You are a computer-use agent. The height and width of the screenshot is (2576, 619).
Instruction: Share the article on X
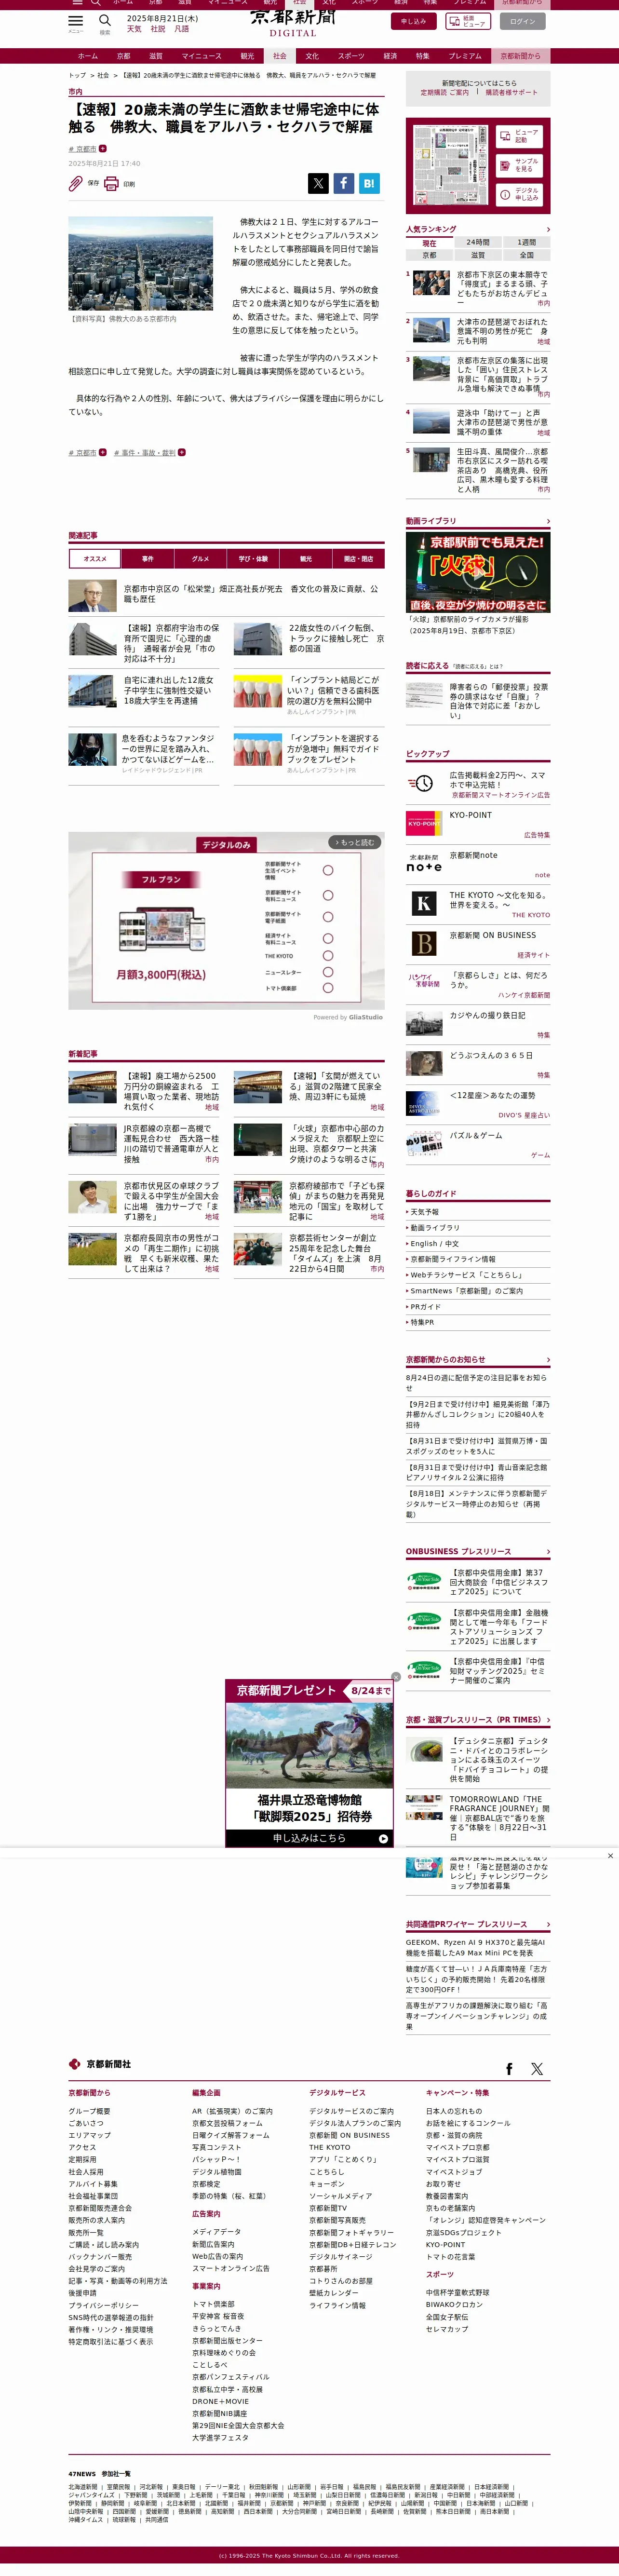click(318, 183)
